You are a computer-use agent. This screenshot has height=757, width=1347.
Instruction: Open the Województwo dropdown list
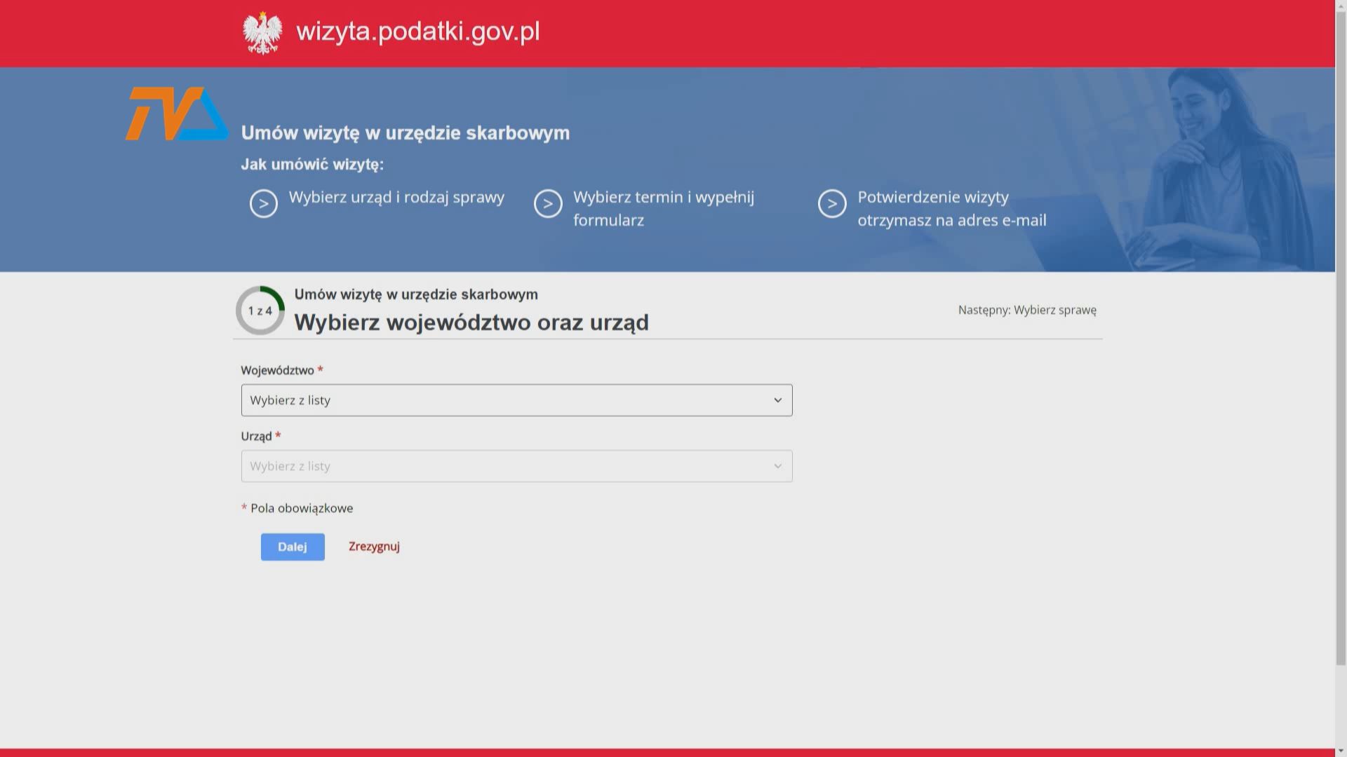click(505, 400)
